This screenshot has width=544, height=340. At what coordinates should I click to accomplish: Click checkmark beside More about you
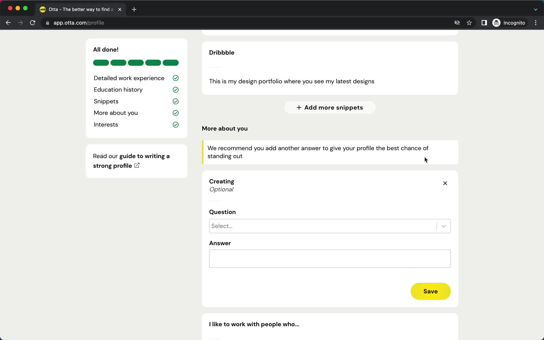(176, 113)
